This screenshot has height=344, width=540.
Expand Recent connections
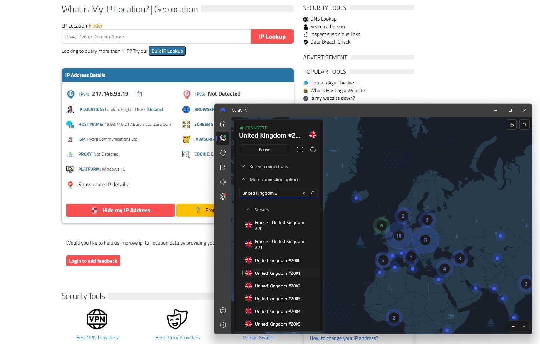[x=264, y=166]
